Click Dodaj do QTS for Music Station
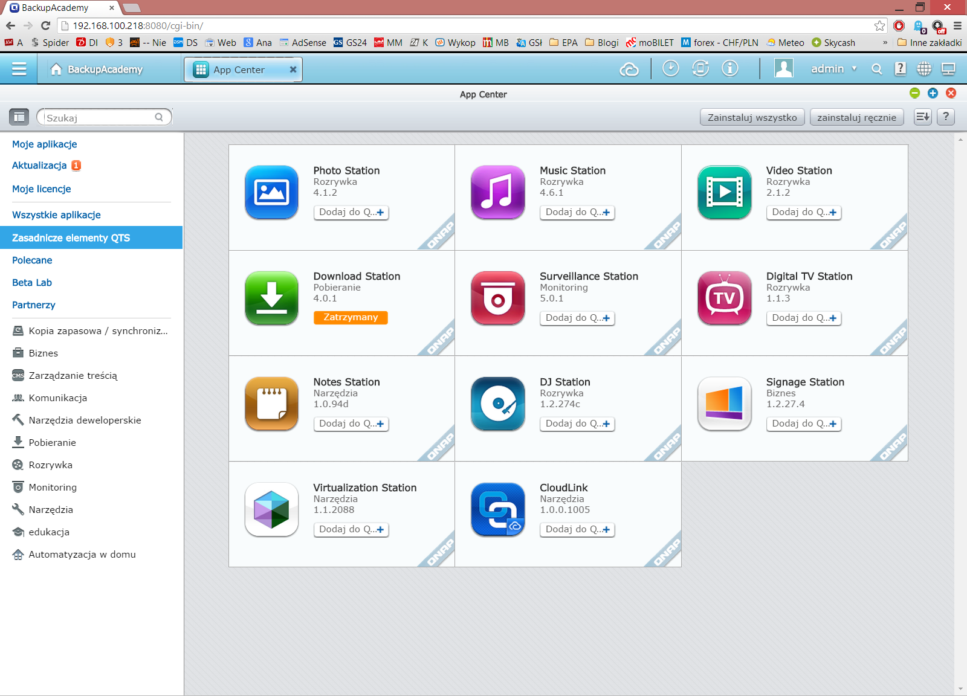Screen dimensions: 967x696 [577, 212]
